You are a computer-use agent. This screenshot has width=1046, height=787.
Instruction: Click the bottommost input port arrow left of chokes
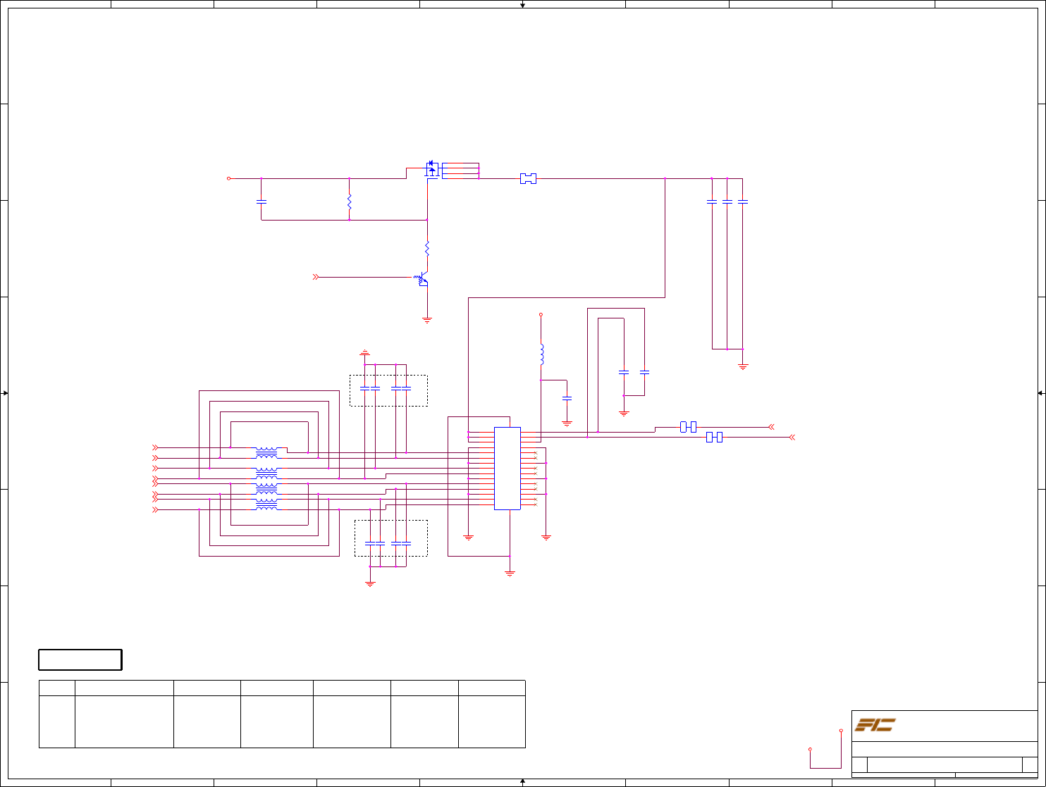156,509
